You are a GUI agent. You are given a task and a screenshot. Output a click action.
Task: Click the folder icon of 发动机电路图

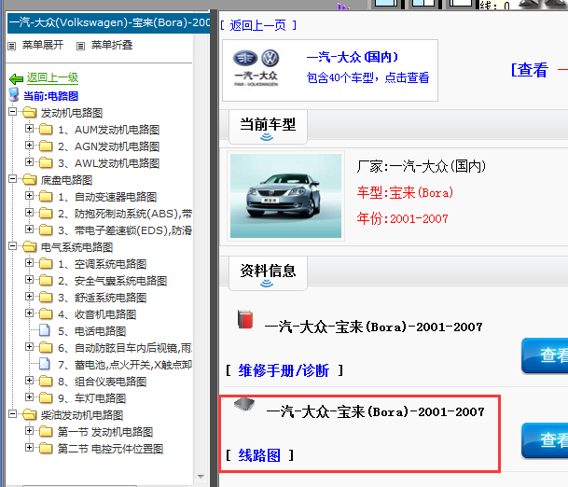click(x=30, y=113)
